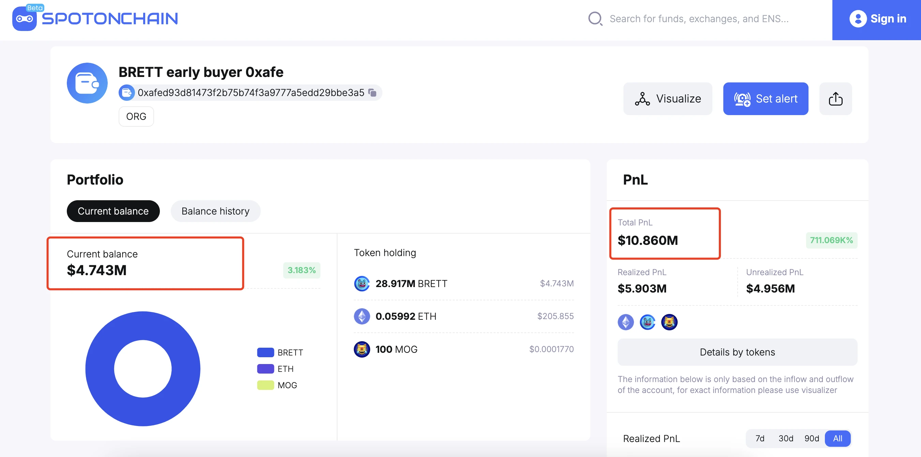Click the search magnifier icon
The image size is (921, 457).
(595, 19)
